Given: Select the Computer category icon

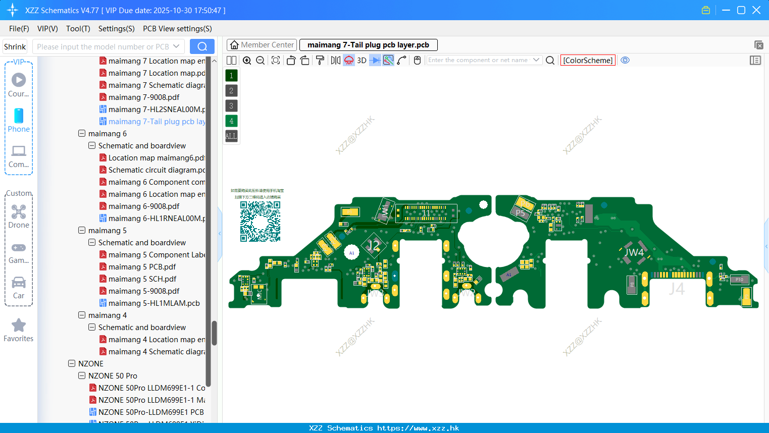Looking at the screenshot, I should (x=19, y=156).
